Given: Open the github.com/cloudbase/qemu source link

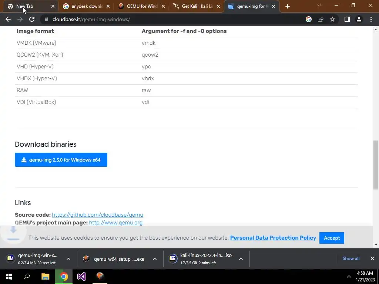Looking at the screenshot, I should [97, 215].
